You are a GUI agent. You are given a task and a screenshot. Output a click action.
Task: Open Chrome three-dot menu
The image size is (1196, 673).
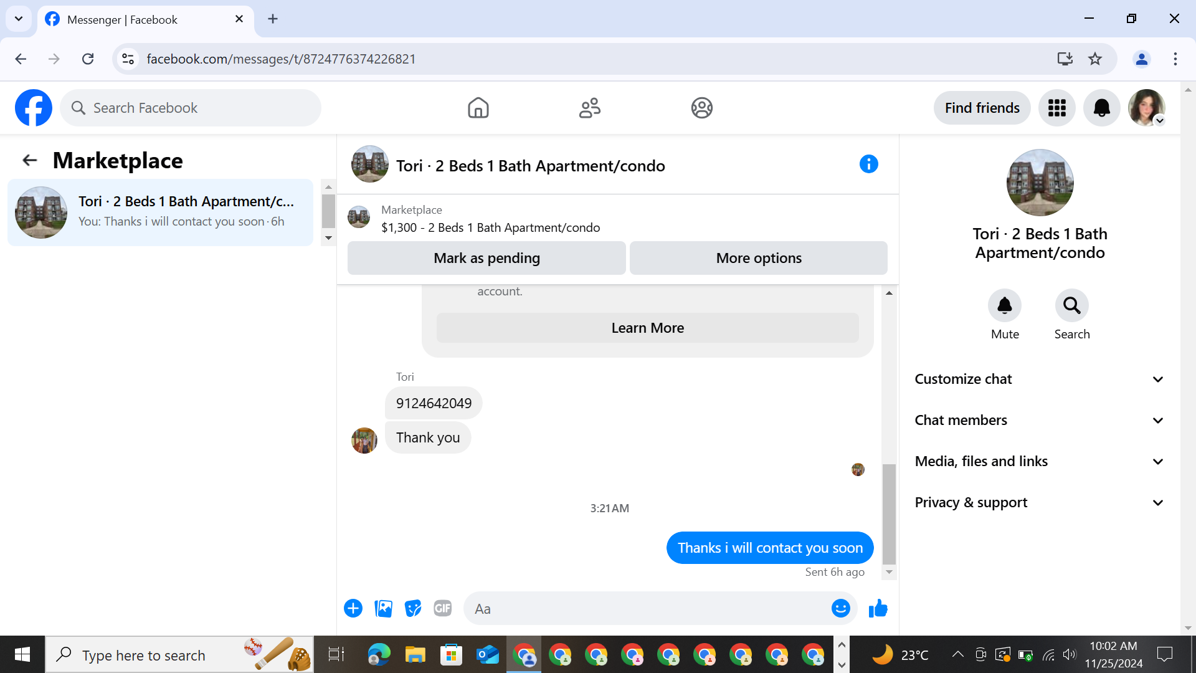point(1175,59)
